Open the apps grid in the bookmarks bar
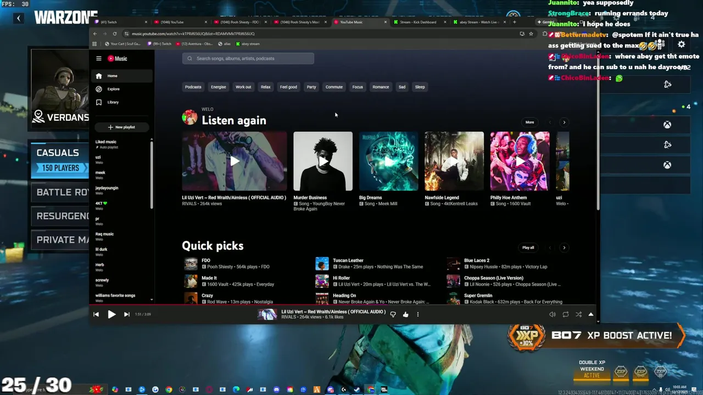The height and width of the screenshot is (395, 703). click(94, 44)
